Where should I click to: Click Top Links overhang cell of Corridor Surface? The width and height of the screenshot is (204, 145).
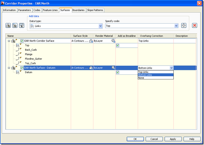pyautogui.click(x=156, y=41)
